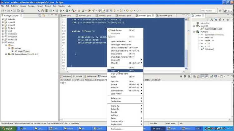Expand the project1 tree node

coord(3,22)
